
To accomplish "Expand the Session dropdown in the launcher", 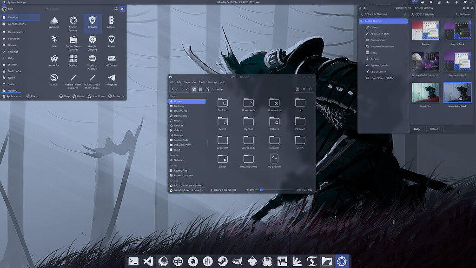I will (116, 96).
